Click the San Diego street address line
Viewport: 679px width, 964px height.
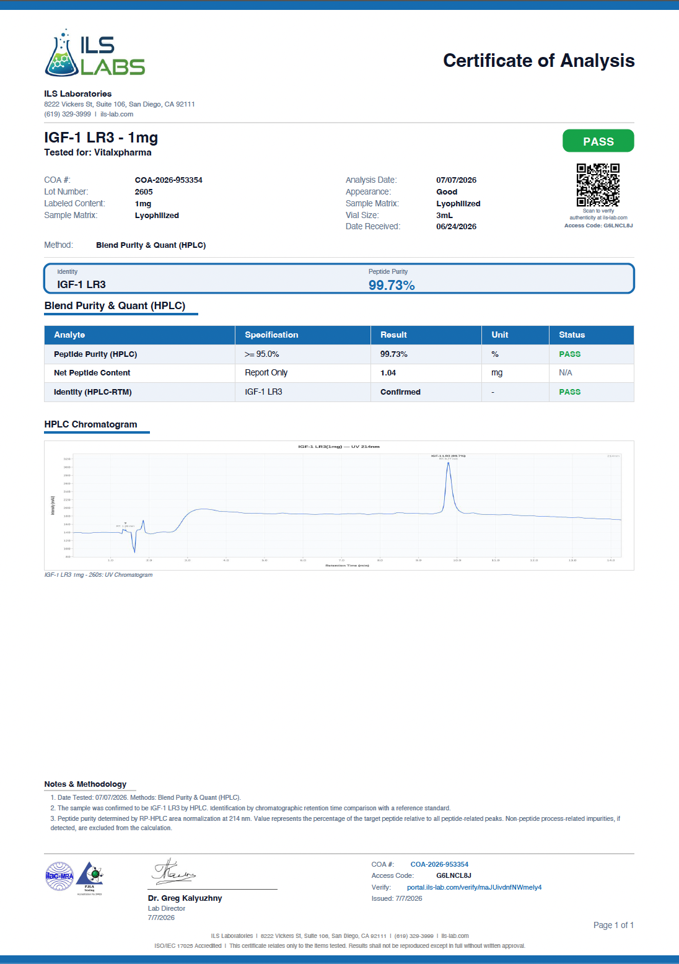pos(119,104)
